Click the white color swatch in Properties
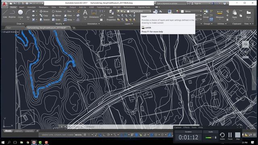The height and width of the screenshot is (145, 258). [182, 11]
